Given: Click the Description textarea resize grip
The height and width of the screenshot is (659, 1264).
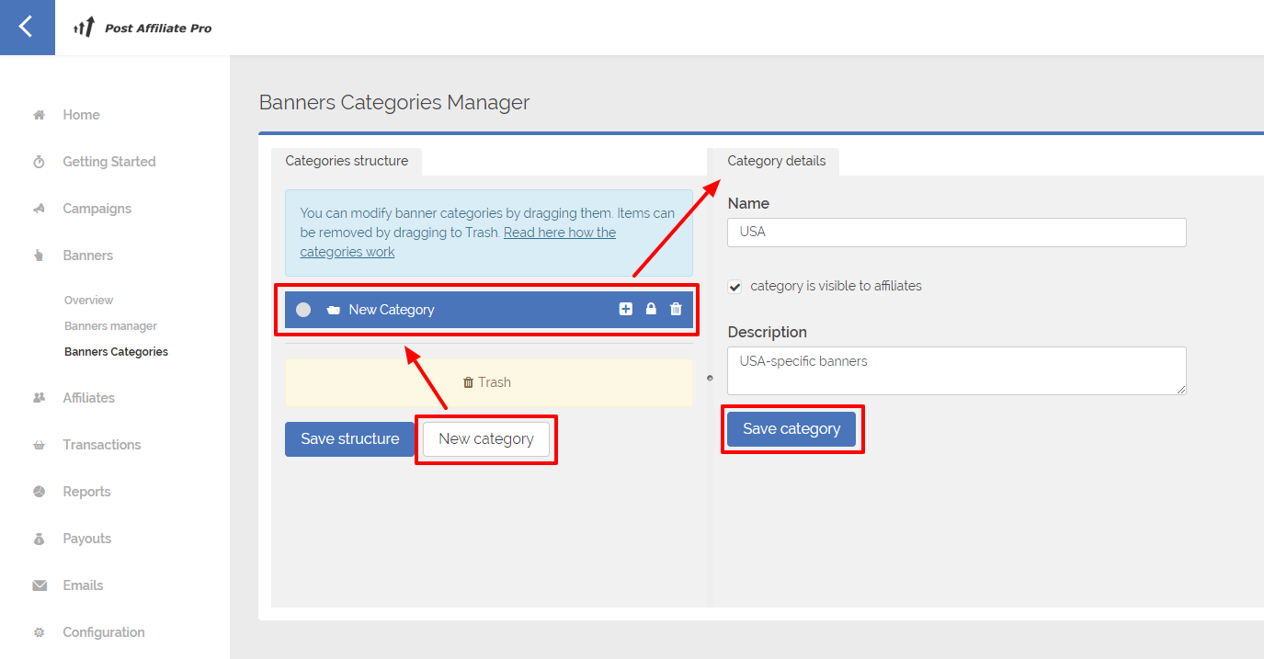Looking at the screenshot, I should coord(1181,390).
